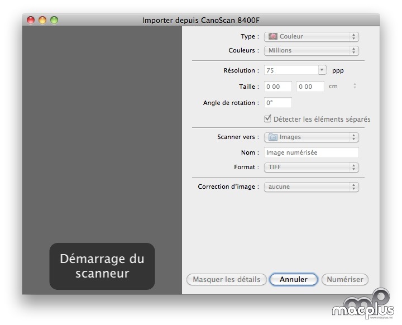Open the Type dropdown showing Couleur

(x=311, y=36)
